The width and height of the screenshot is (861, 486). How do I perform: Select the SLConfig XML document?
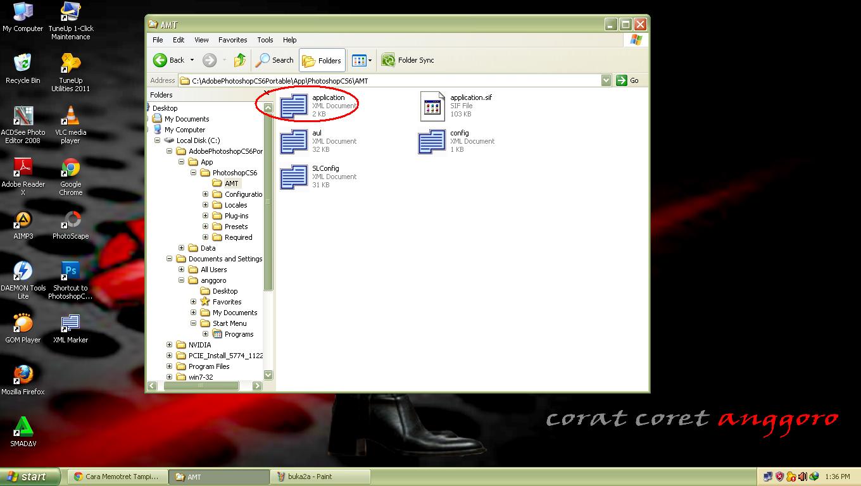[x=294, y=177]
